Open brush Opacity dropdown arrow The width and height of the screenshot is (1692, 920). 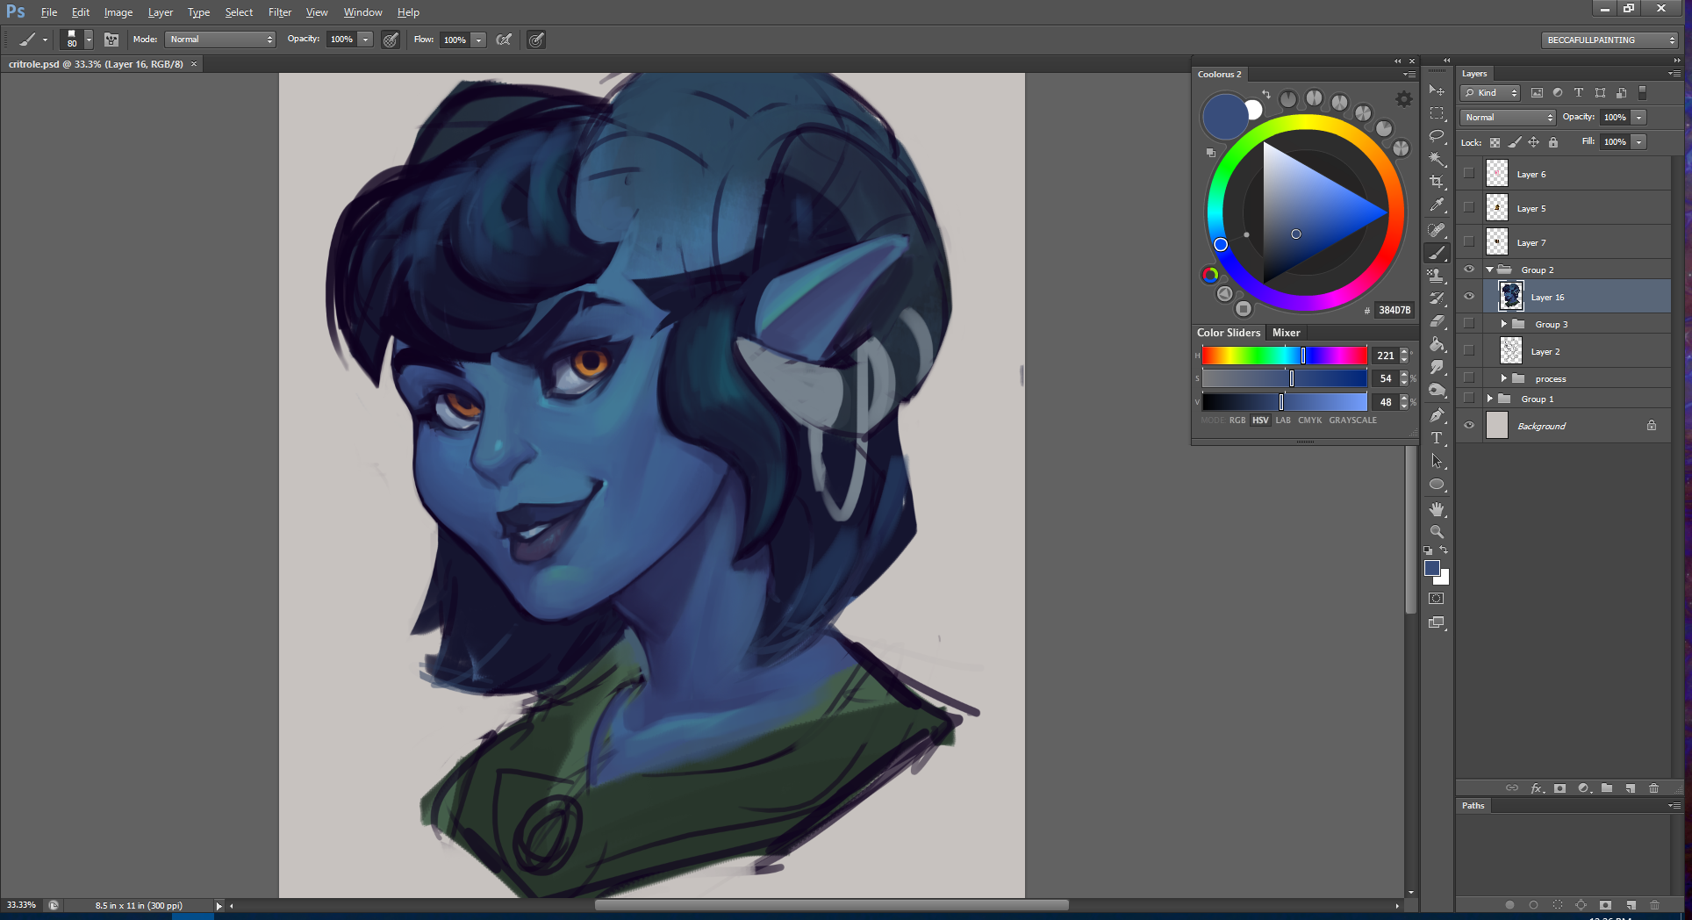click(x=366, y=40)
